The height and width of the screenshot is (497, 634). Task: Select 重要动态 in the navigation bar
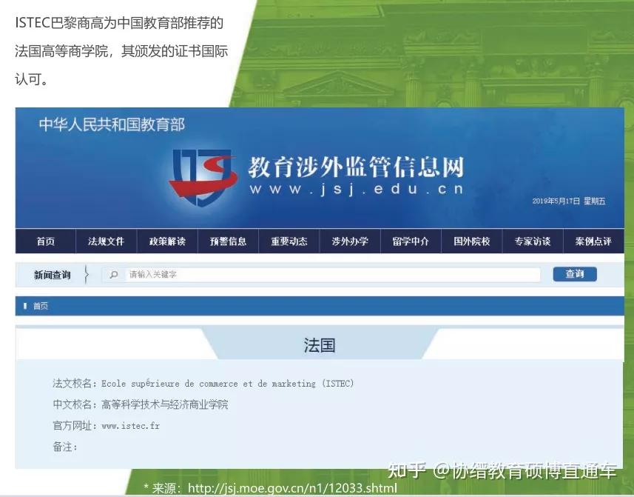(x=289, y=241)
